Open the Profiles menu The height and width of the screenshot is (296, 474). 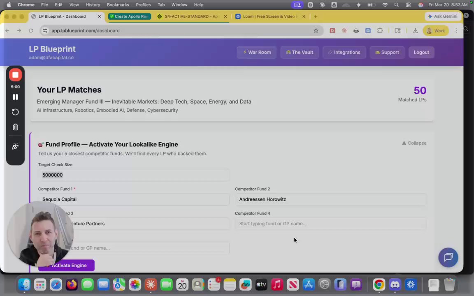point(143,5)
